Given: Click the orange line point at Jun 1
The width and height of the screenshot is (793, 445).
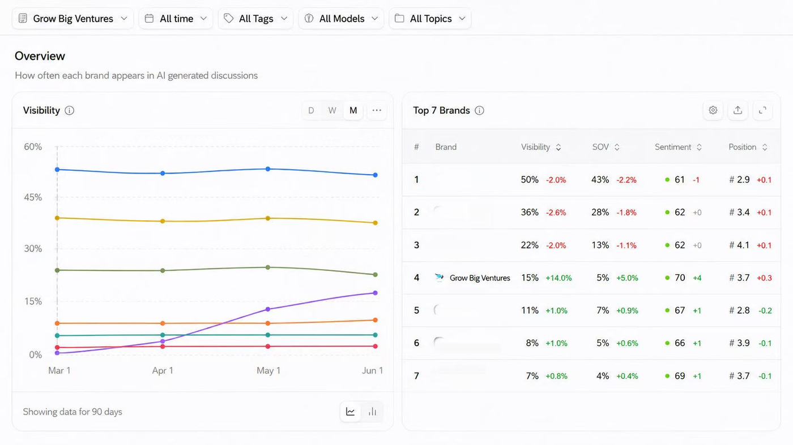Looking at the screenshot, I should pos(375,320).
